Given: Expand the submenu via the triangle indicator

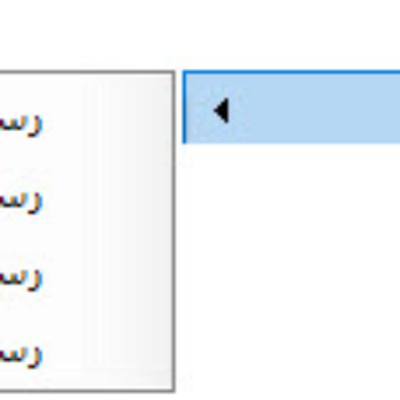Looking at the screenshot, I should [x=222, y=110].
